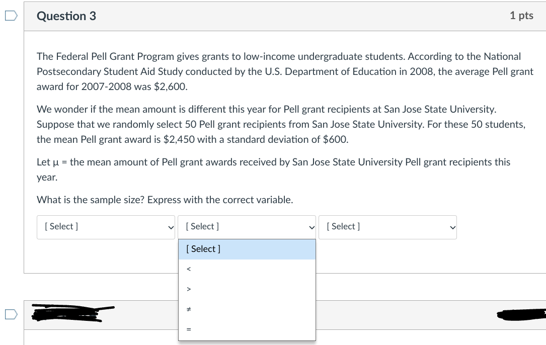The height and width of the screenshot is (345, 546).
Task: Click the redacted link at bottom left
Action: (73, 313)
